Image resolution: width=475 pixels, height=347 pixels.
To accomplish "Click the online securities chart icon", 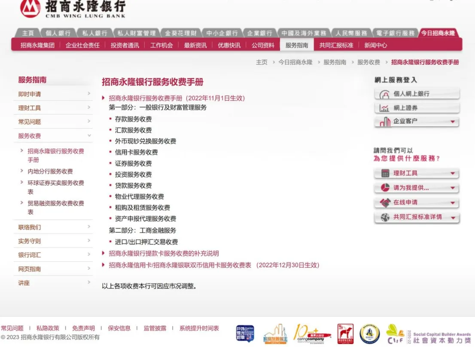I will coord(384,108).
